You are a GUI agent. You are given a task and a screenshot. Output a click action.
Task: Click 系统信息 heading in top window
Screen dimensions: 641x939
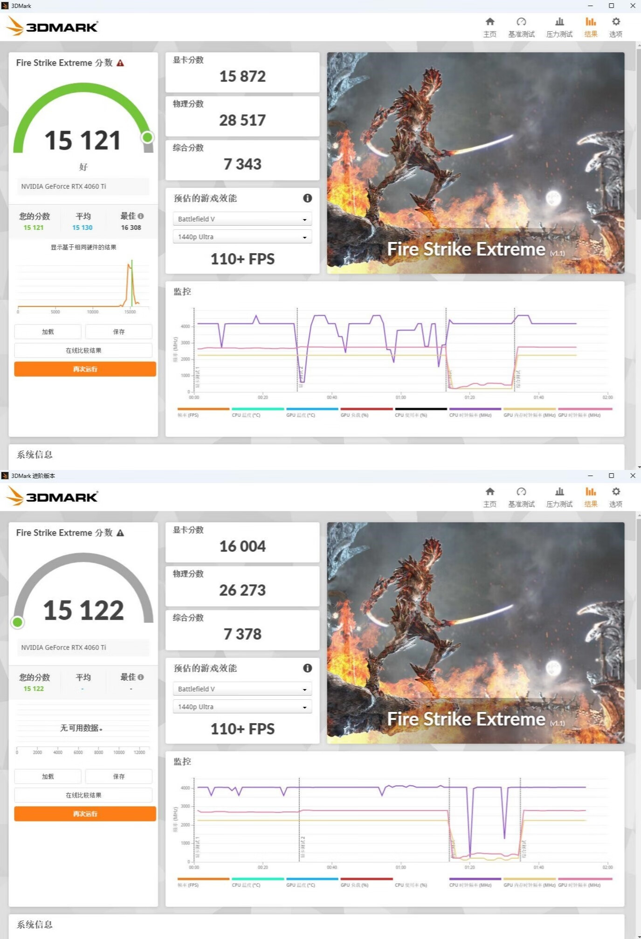(x=35, y=455)
